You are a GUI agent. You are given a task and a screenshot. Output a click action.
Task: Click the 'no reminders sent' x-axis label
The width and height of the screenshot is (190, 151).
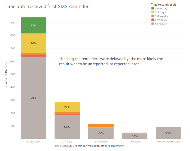pyautogui.click(x=168, y=142)
